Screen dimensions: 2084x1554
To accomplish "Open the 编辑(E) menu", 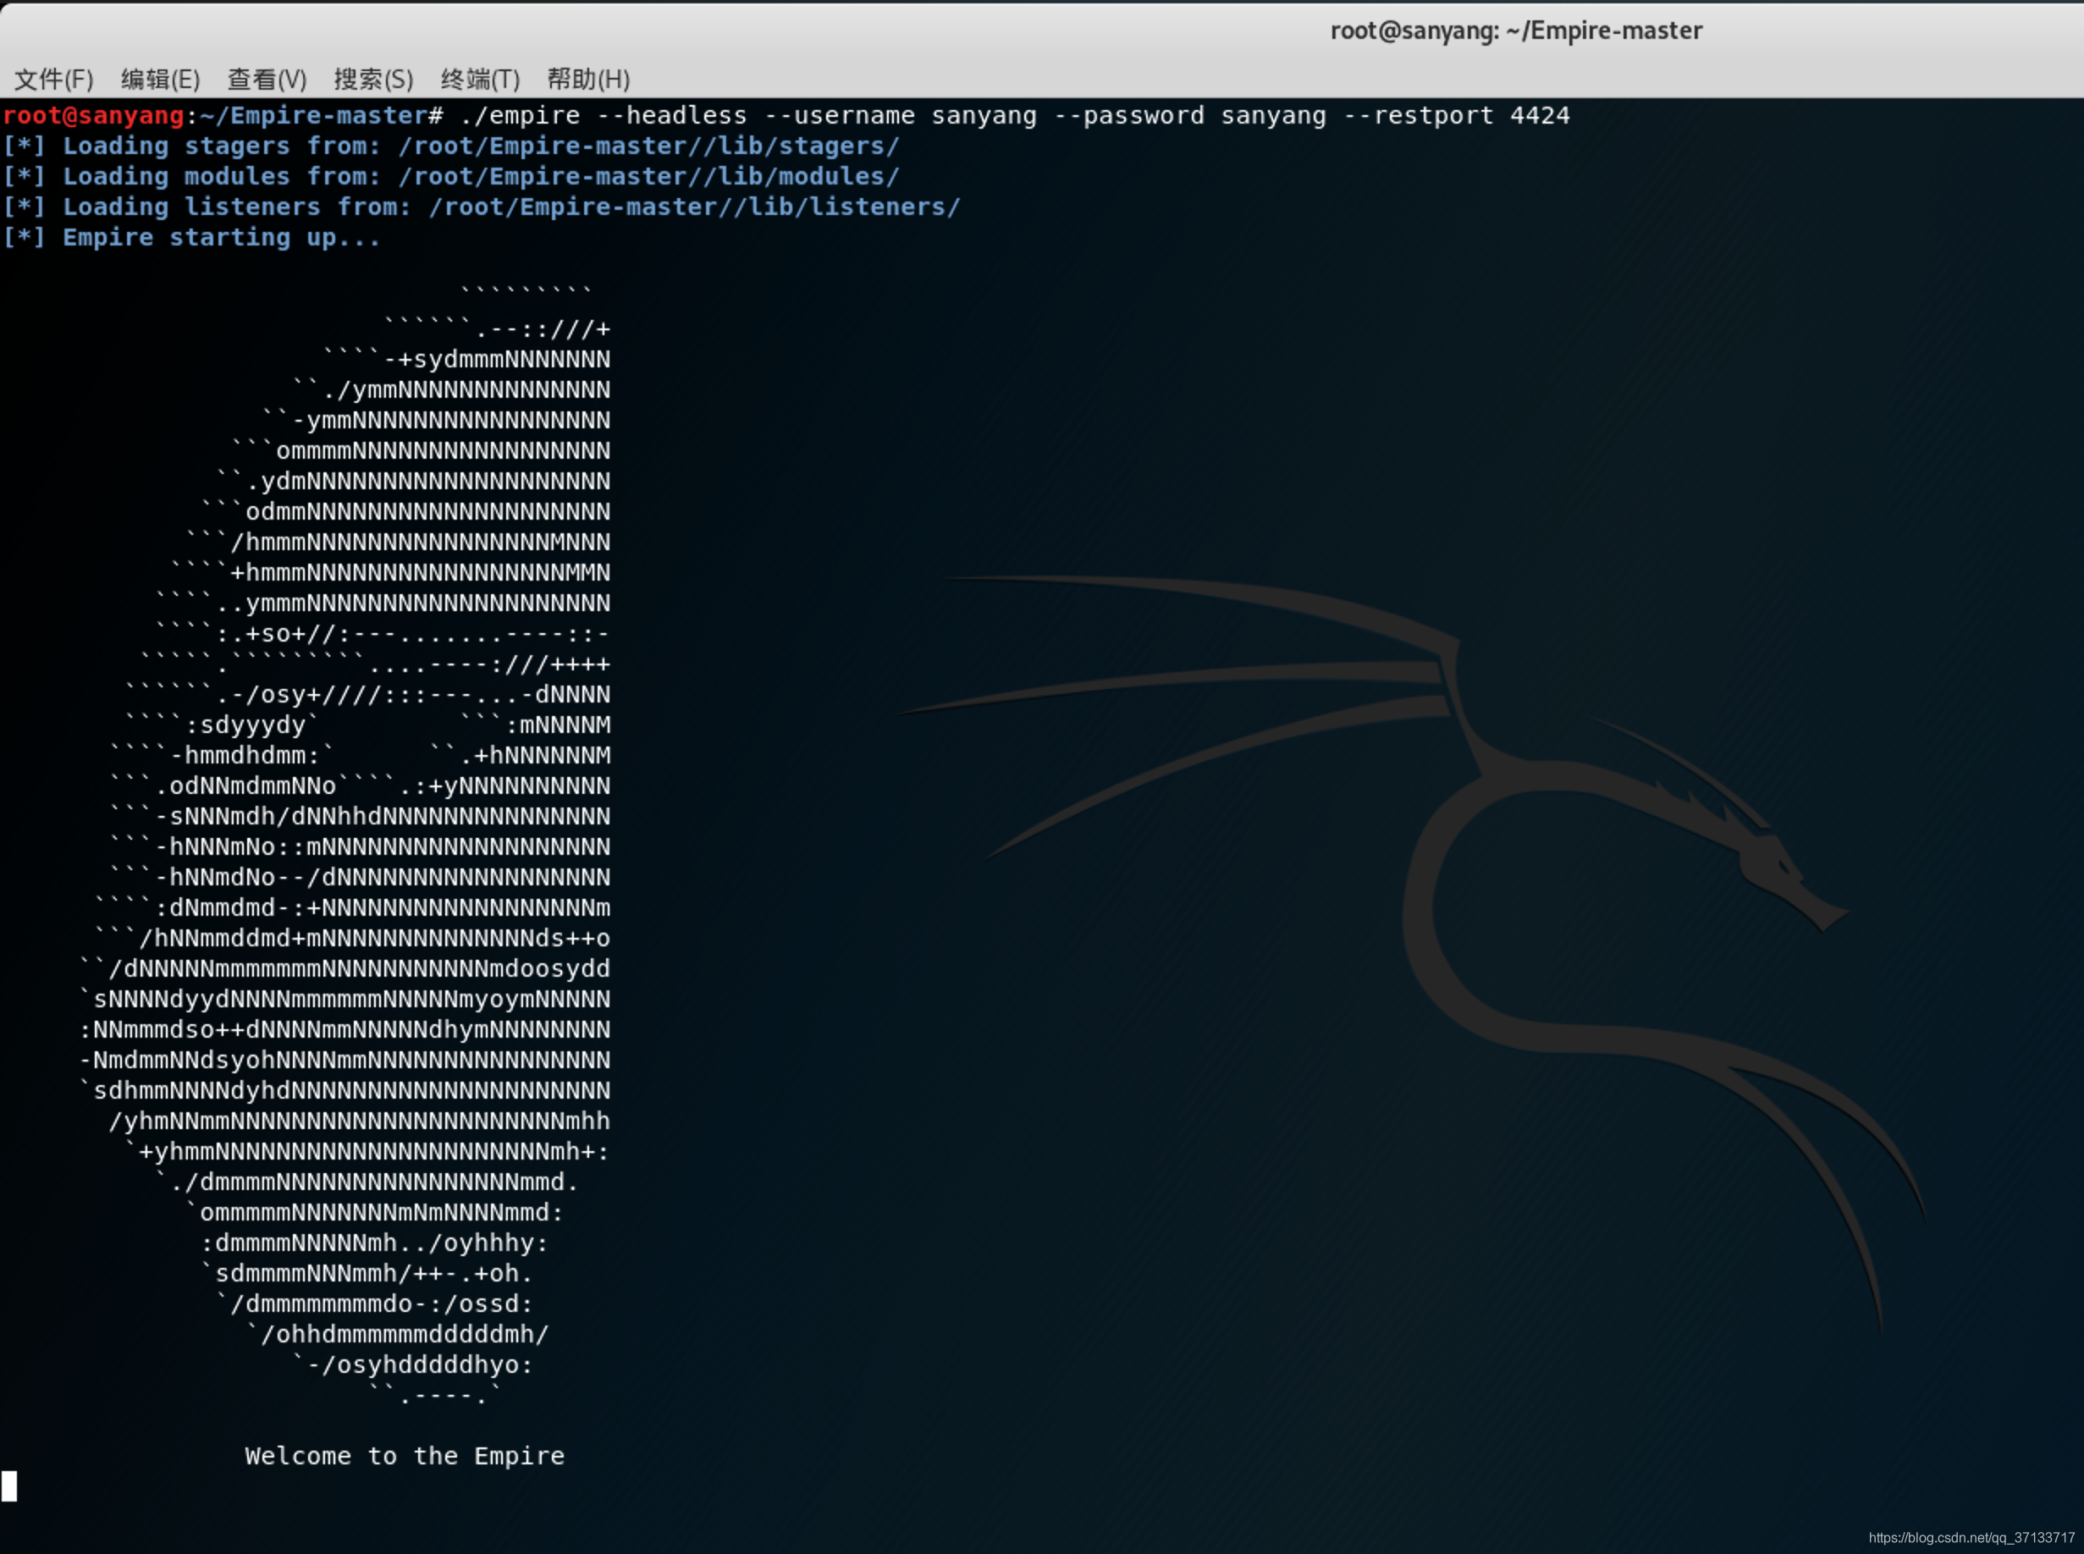I will point(160,79).
